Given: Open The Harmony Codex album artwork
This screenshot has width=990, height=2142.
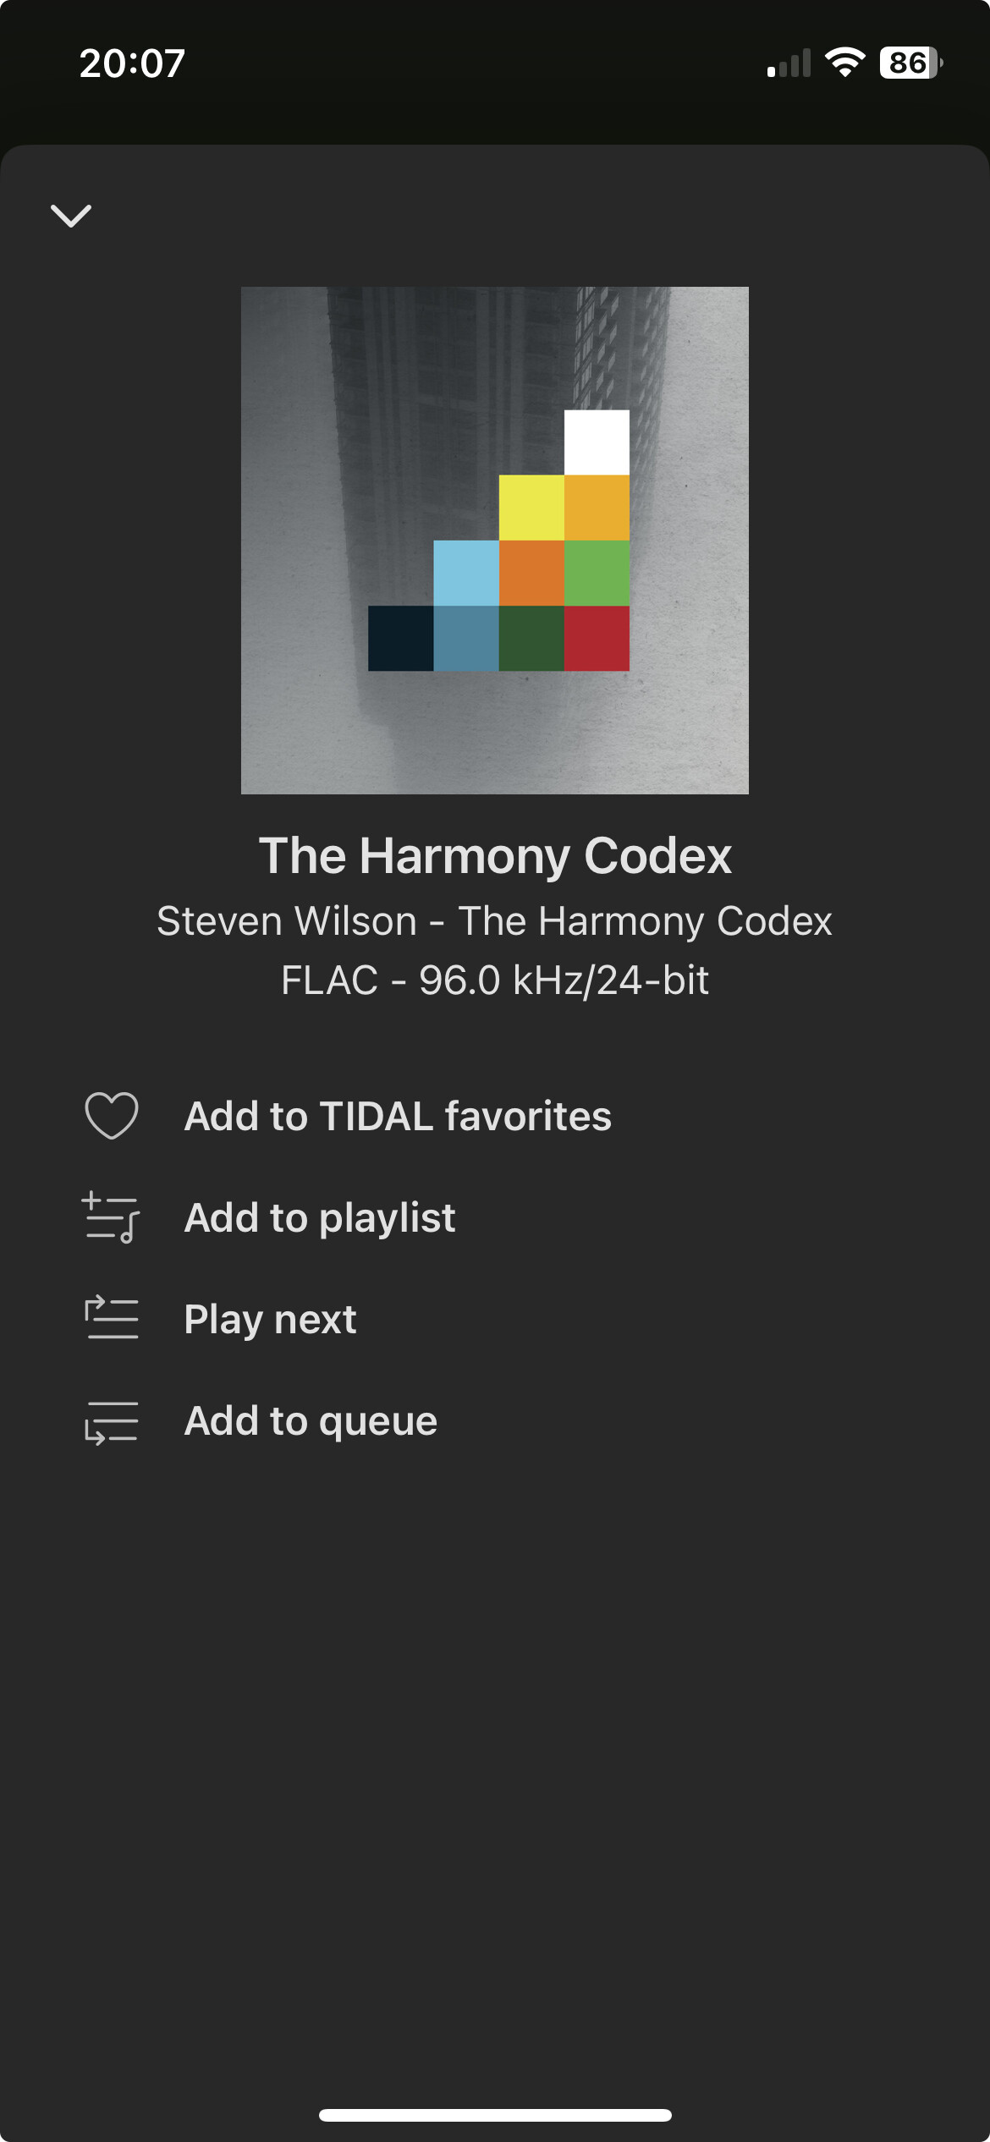Looking at the screenshot, I should [x=495, y=541].
